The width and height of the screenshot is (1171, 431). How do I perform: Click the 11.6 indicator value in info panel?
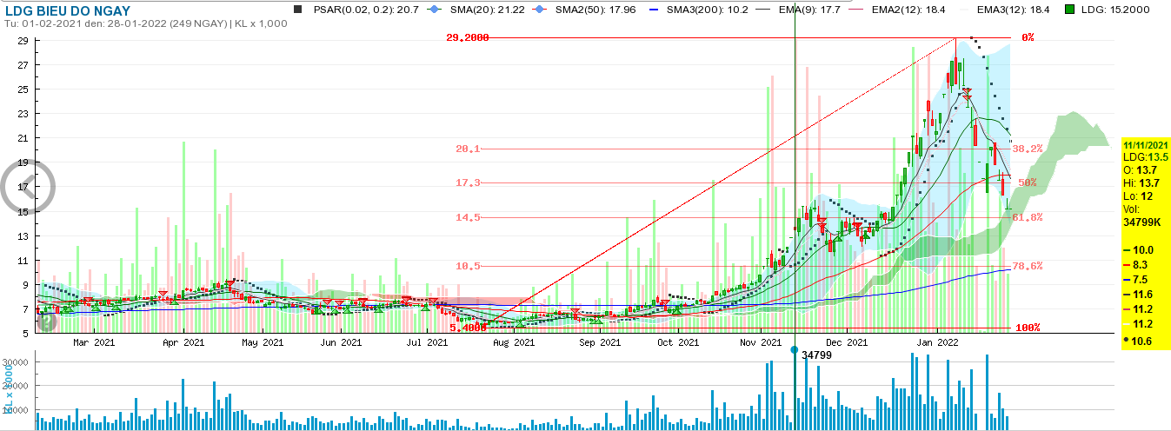tap(1142, 295)
